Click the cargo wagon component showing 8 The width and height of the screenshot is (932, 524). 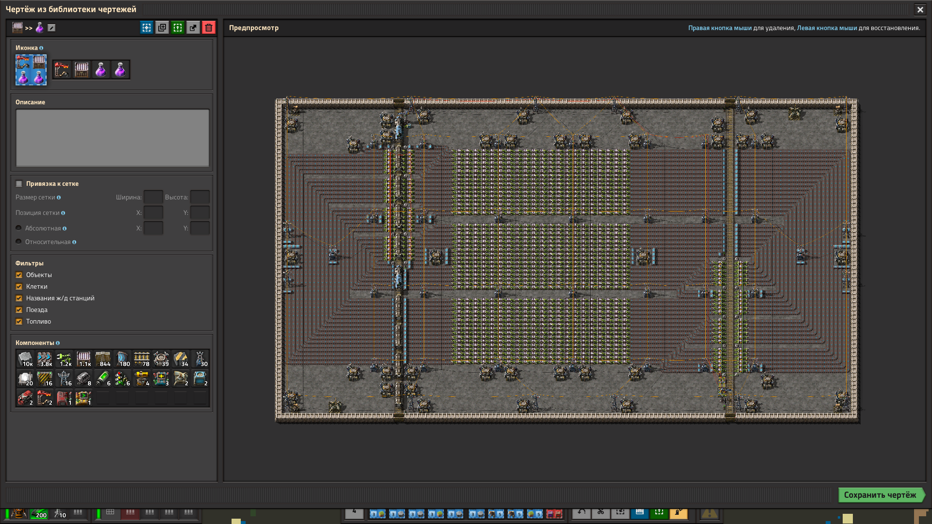(x=83, y=378)
